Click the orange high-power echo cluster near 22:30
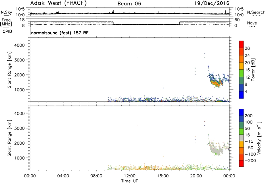Viewport: 265px width, 183px height. point(217,83)
